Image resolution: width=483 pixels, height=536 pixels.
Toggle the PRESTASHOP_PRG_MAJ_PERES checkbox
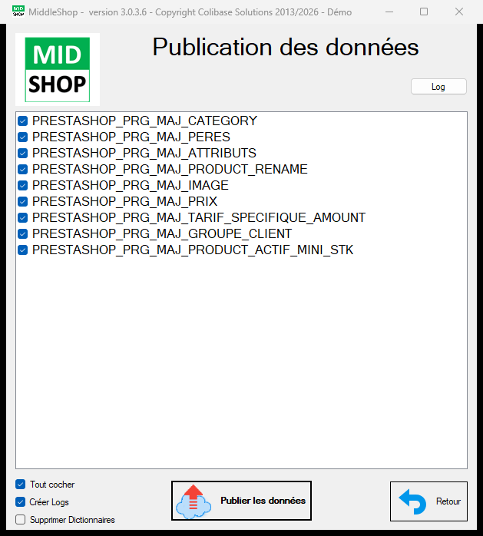pos(23,137)
